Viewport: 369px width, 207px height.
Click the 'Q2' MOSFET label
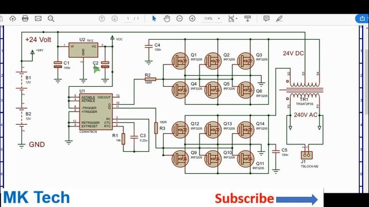(x=227, y=55)
